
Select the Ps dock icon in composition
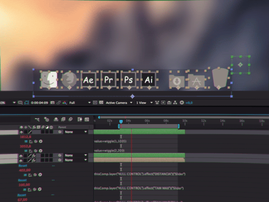pyautogui.click(x=128, y=80)
